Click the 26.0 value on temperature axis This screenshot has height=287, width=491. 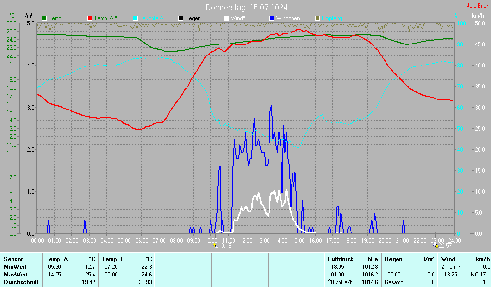click(x=12, y=23)
